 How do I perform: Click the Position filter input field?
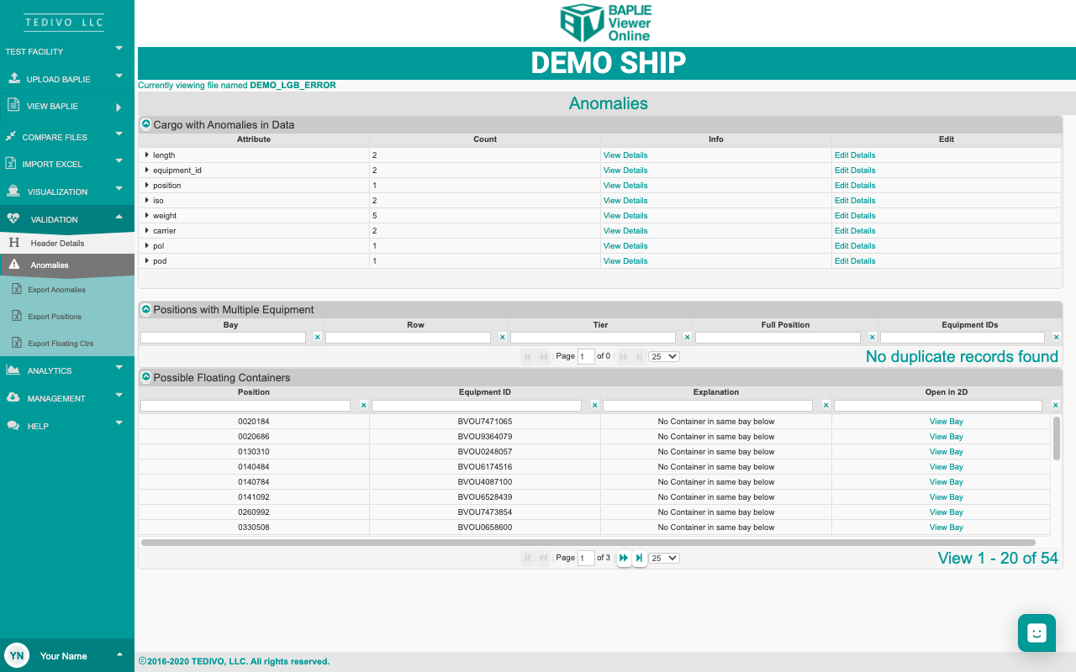point(245,406)
